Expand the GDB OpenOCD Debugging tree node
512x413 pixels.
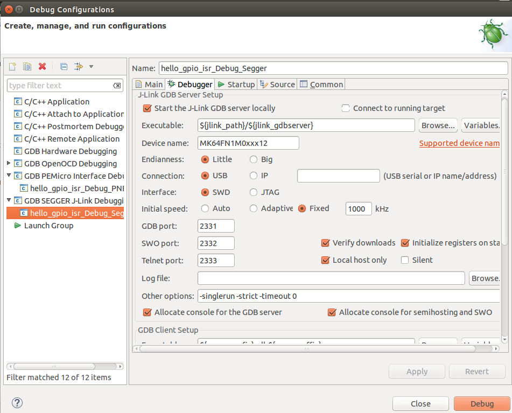(x=9, y=163)
